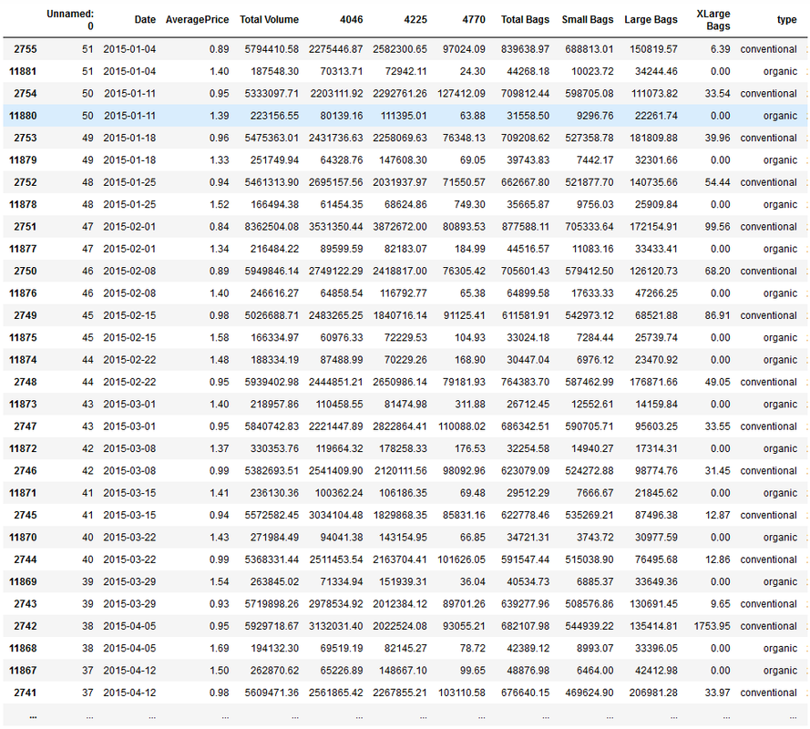Screen dimensions: 810x729
Task: Select row index 11873
Action: tap(23, 405)
